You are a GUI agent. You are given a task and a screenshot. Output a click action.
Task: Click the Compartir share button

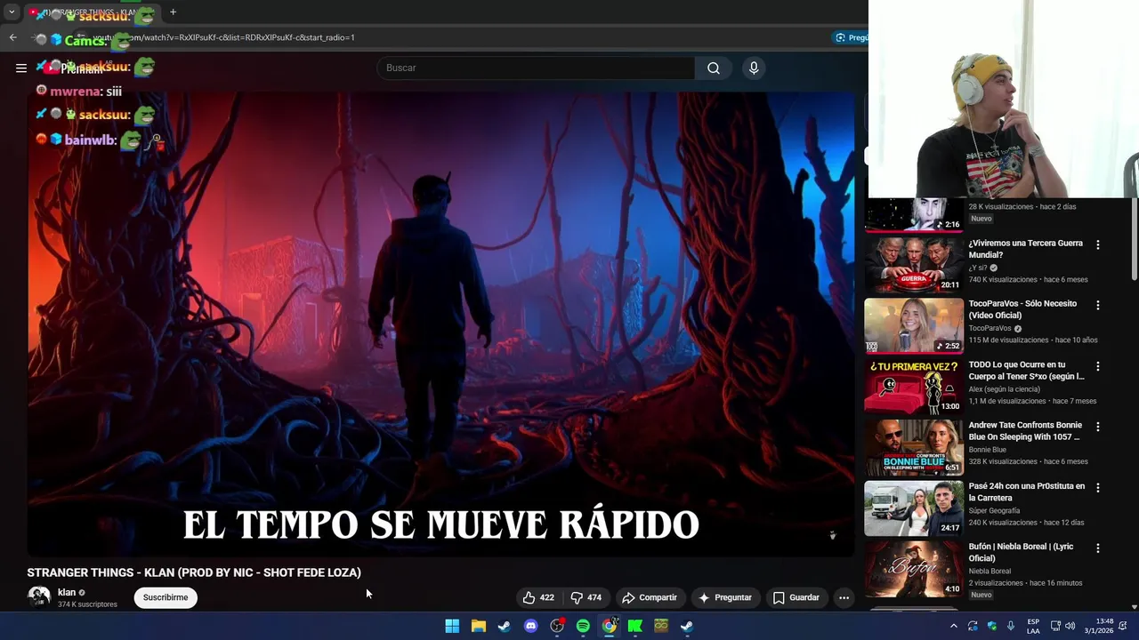pos(650,597)
